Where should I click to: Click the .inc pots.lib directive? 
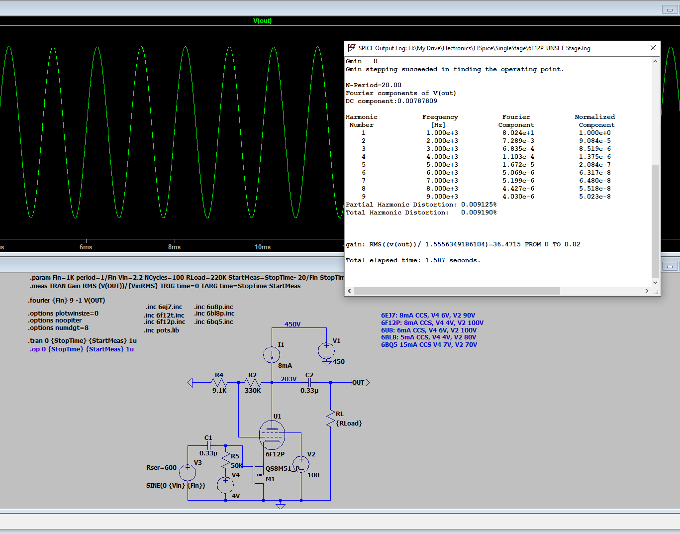pyautogui.click(x=162, y=330)
